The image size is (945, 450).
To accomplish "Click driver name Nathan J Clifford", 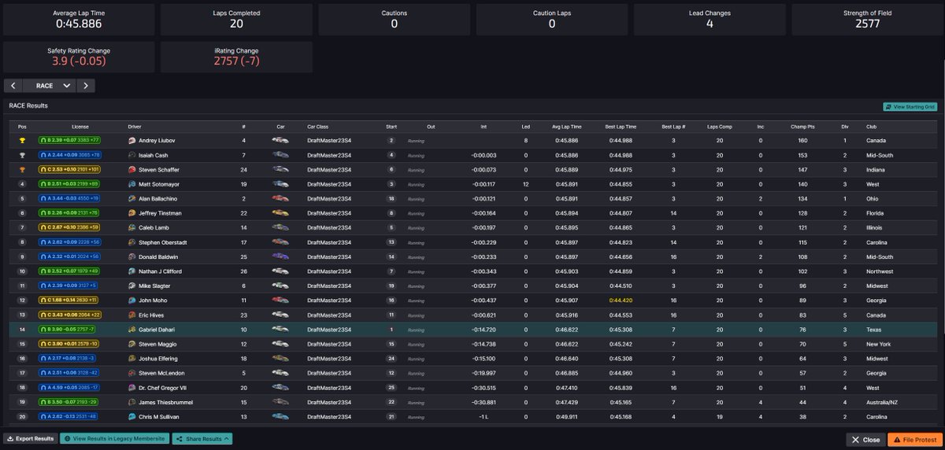I will 161,271.
